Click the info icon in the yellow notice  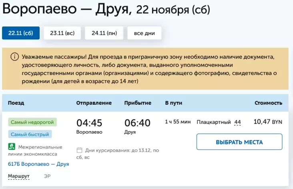[14, 57]
